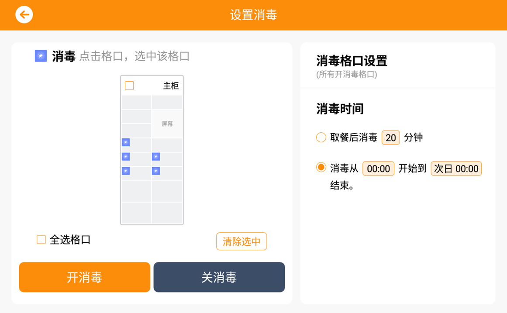Select the third left-column disinfecting compartment

click(x=136, y=174)
